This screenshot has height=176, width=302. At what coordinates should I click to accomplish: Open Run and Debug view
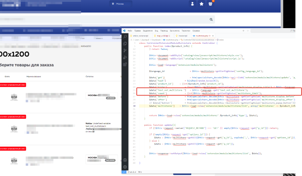125,57
